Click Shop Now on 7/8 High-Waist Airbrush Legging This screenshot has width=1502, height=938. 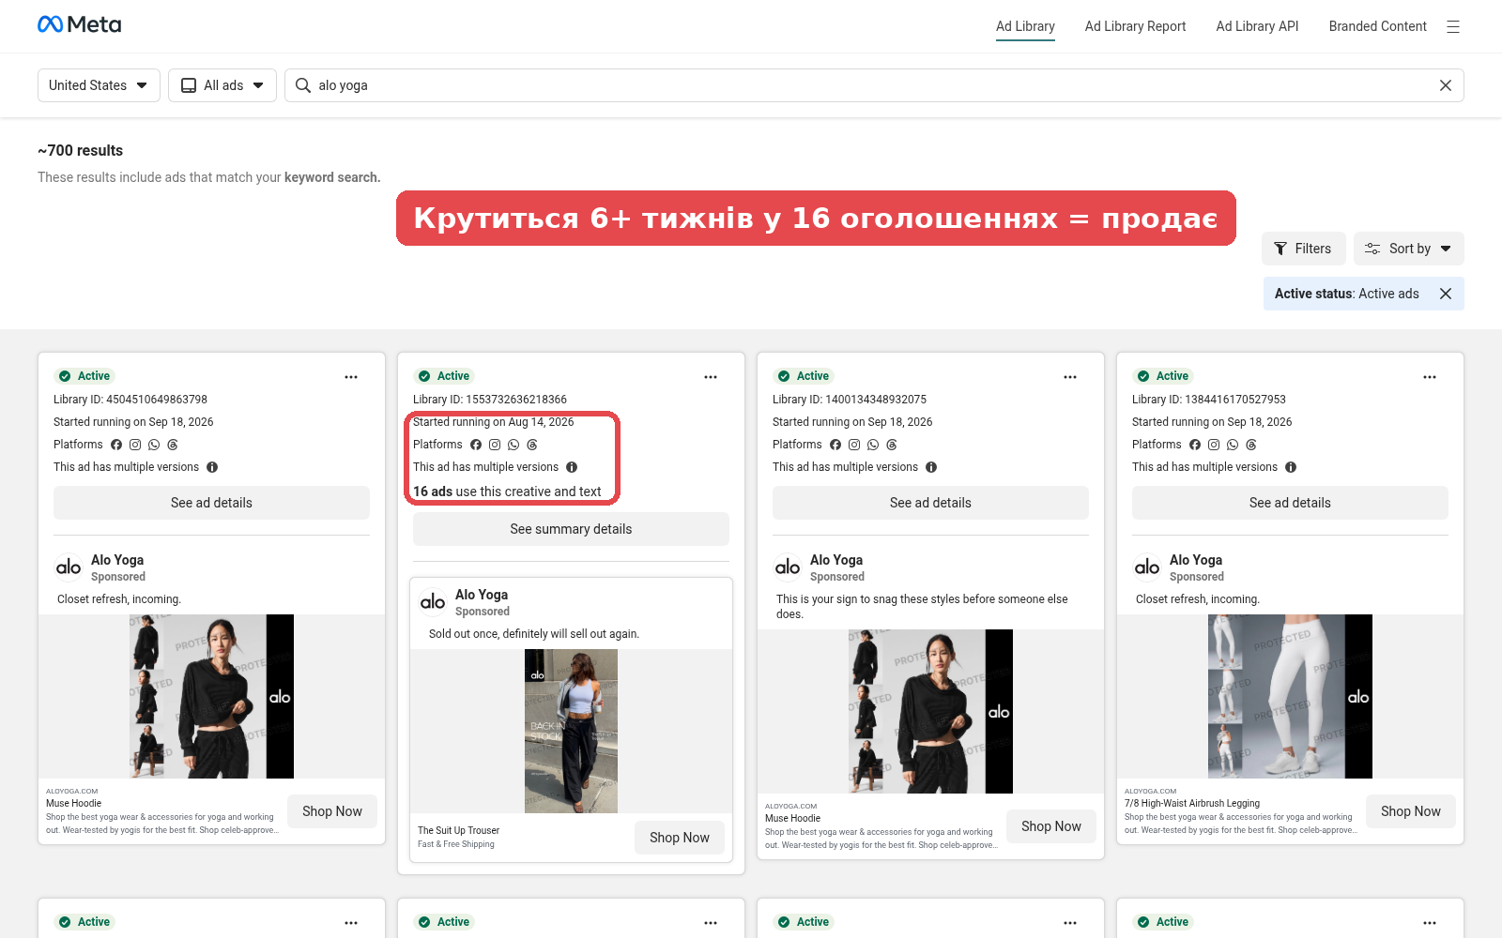(x=1410, y=811)
